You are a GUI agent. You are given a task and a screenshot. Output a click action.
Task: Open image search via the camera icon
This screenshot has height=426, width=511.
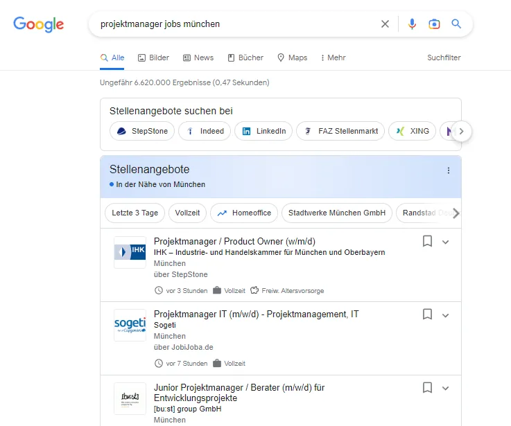pos(434,24)
